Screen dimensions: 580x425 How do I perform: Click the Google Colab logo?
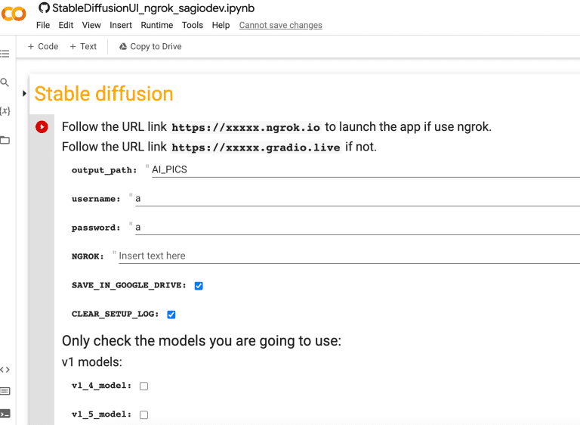pyautogui.click(x=14, y=14)
